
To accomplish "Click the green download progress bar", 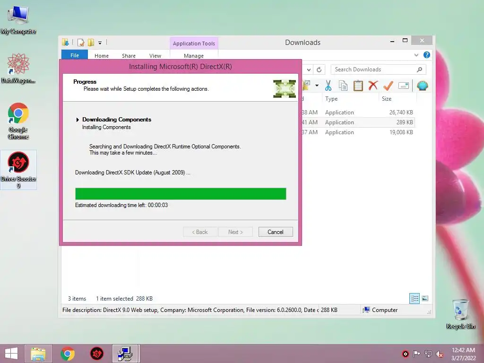I will pyautogui.click(x=181, y=193).
